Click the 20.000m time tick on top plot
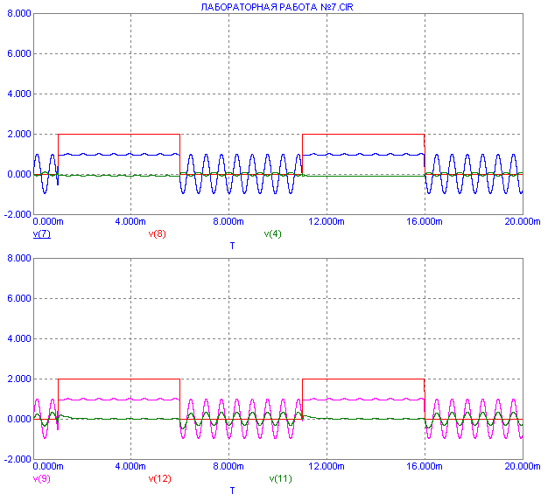 coord(523,222)
